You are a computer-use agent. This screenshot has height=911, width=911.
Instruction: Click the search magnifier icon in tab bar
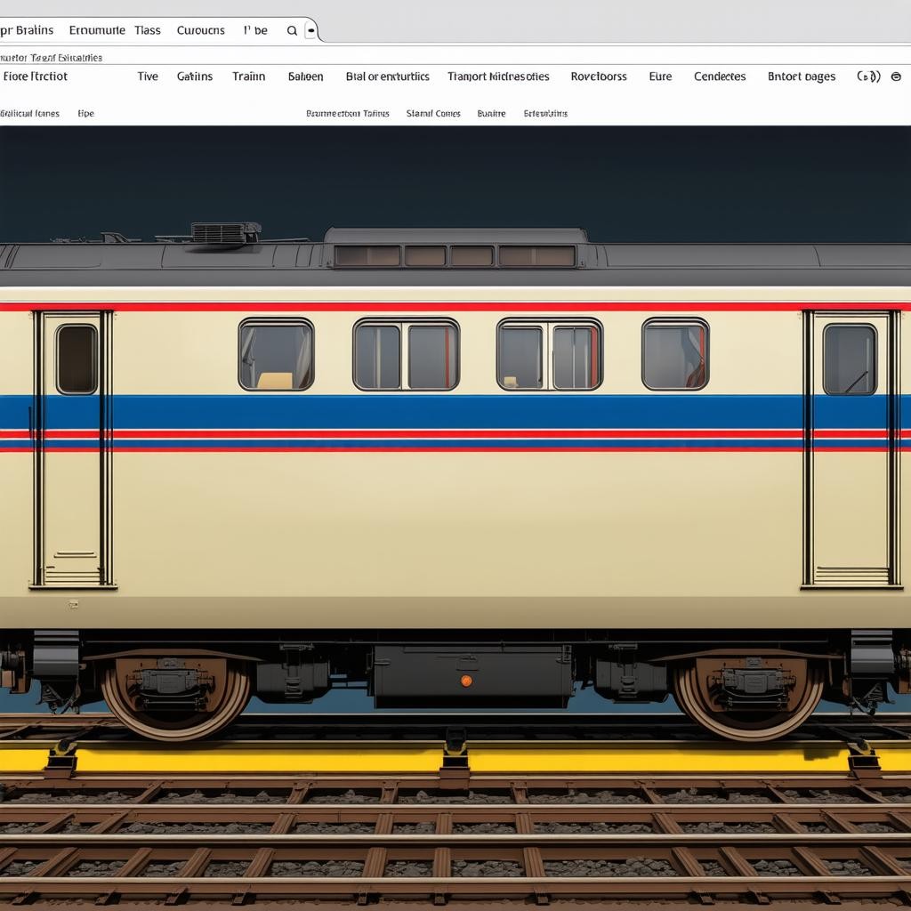[x=292, y=30]
